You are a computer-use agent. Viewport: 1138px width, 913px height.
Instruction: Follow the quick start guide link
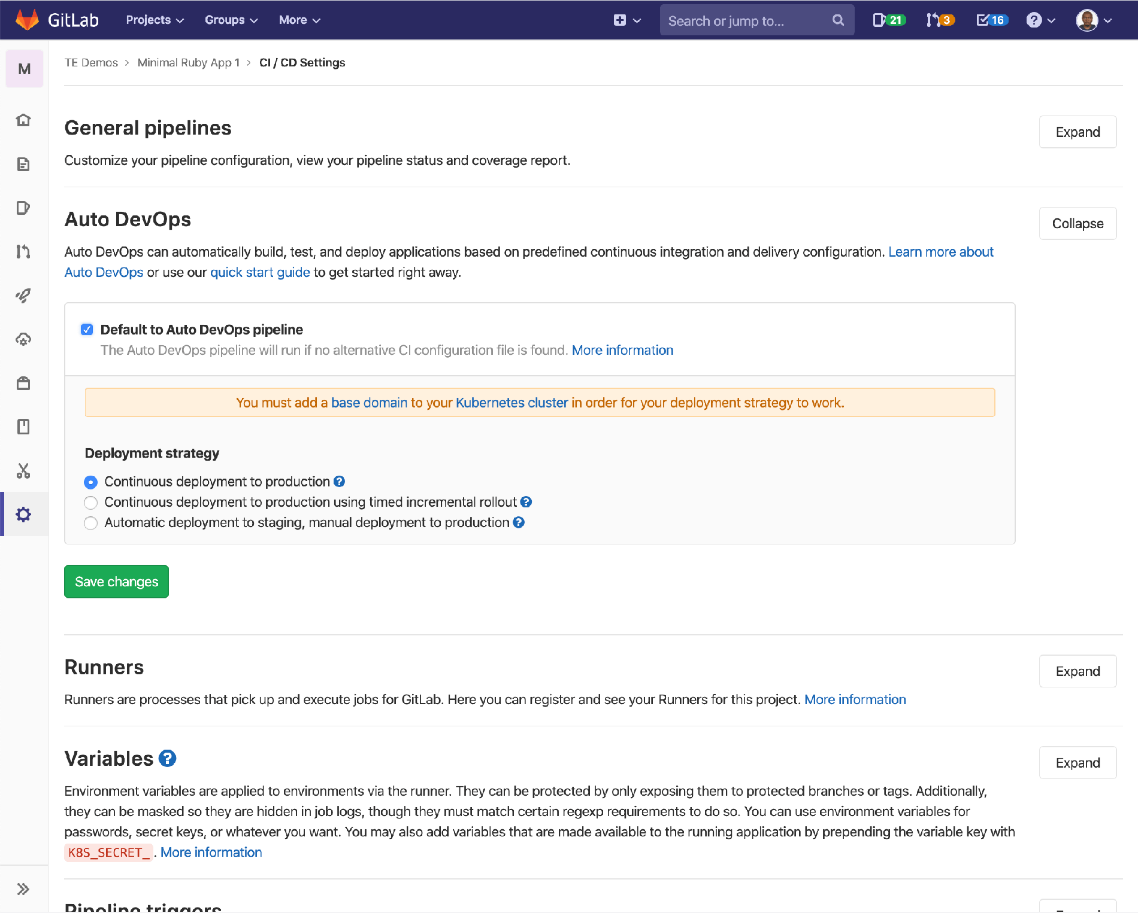point(260,273)
